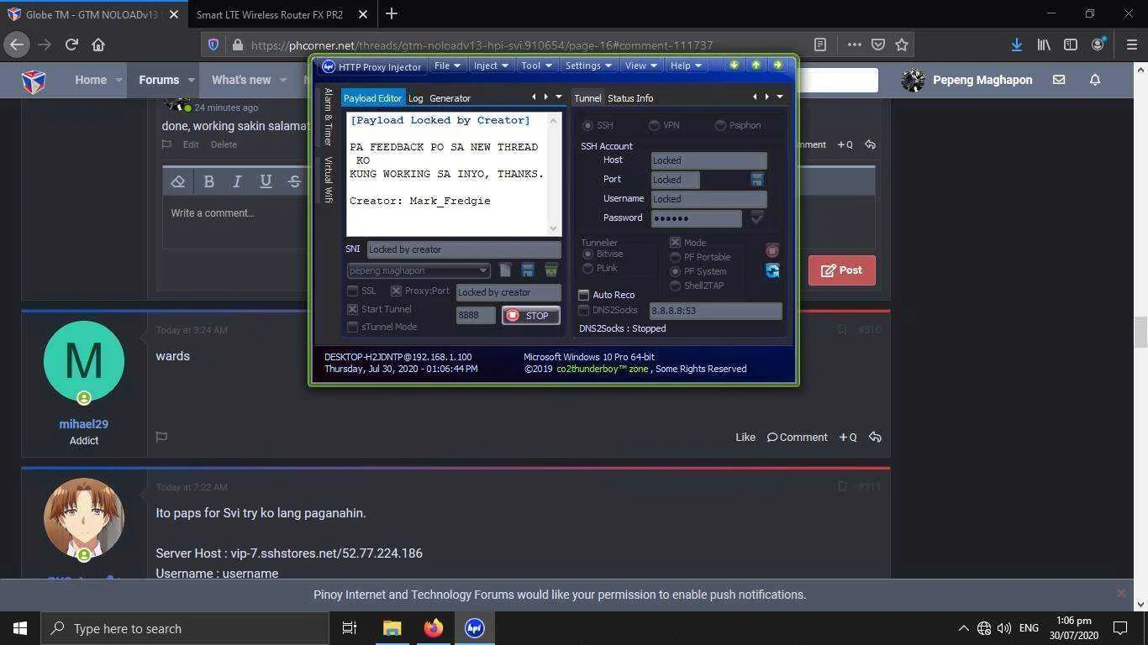Go to the Firefox home page
1148x645 pixels.
(98, 45)
